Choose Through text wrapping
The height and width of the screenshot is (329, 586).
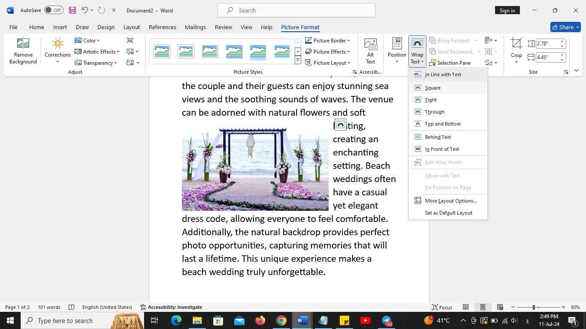click(448, 112)
